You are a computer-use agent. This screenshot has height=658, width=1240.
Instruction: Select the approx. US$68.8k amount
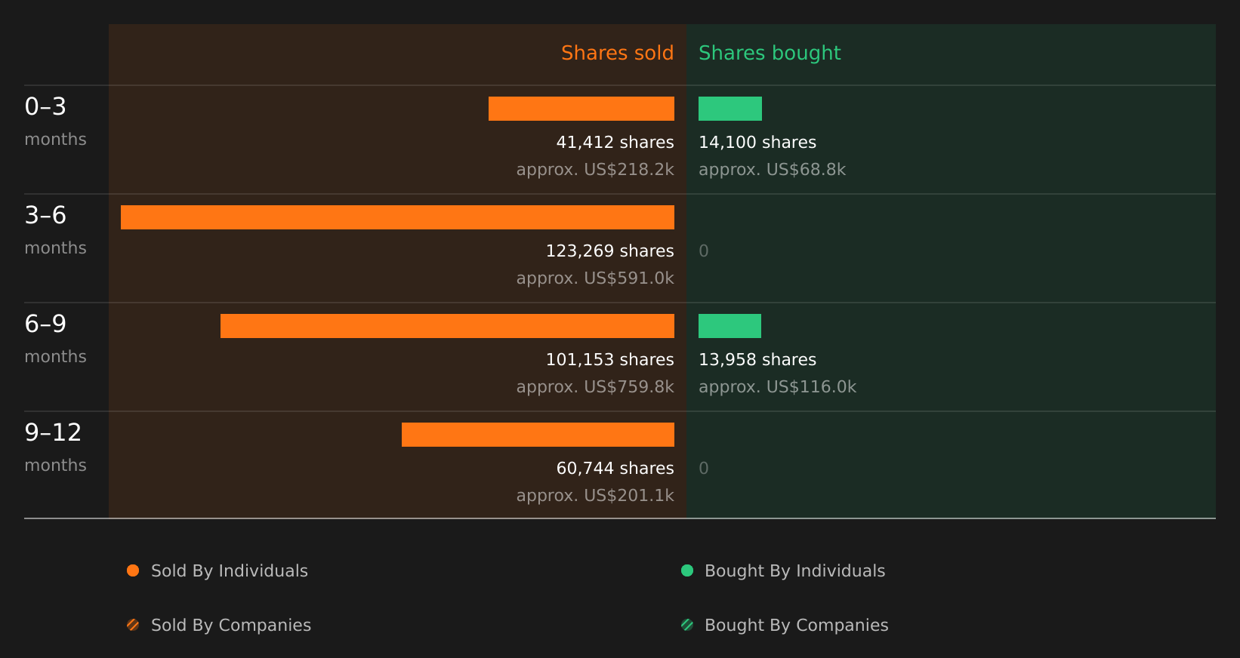point(772,170)
